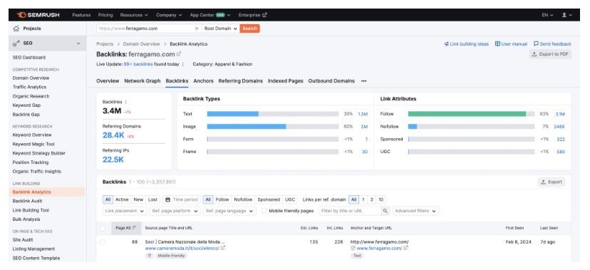Tick the Mobile friendly pages checkbox
This screenshot has width=590, height=270.
(x=264, y=211)
